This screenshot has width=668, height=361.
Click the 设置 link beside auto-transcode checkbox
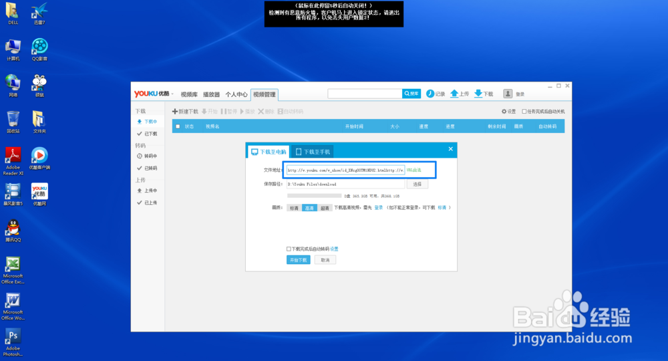(x=334, y=249)
